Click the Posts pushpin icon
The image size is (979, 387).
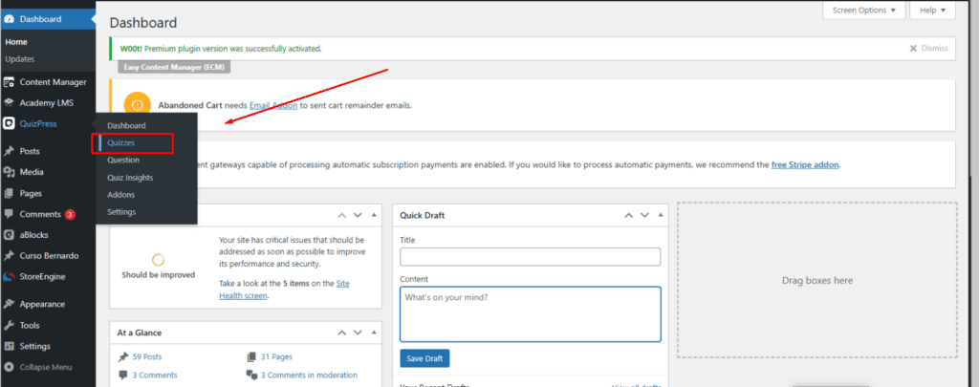pyautogui.click(x=9, y=151)
